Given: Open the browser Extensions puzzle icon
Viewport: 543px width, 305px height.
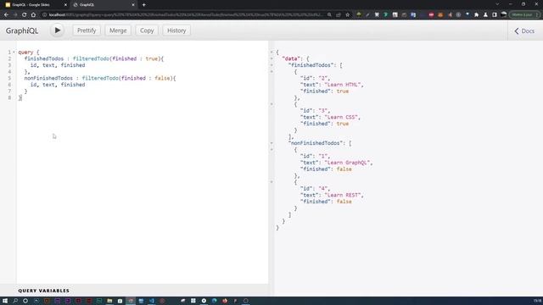Looking at the screenshot, I should 477,15.
